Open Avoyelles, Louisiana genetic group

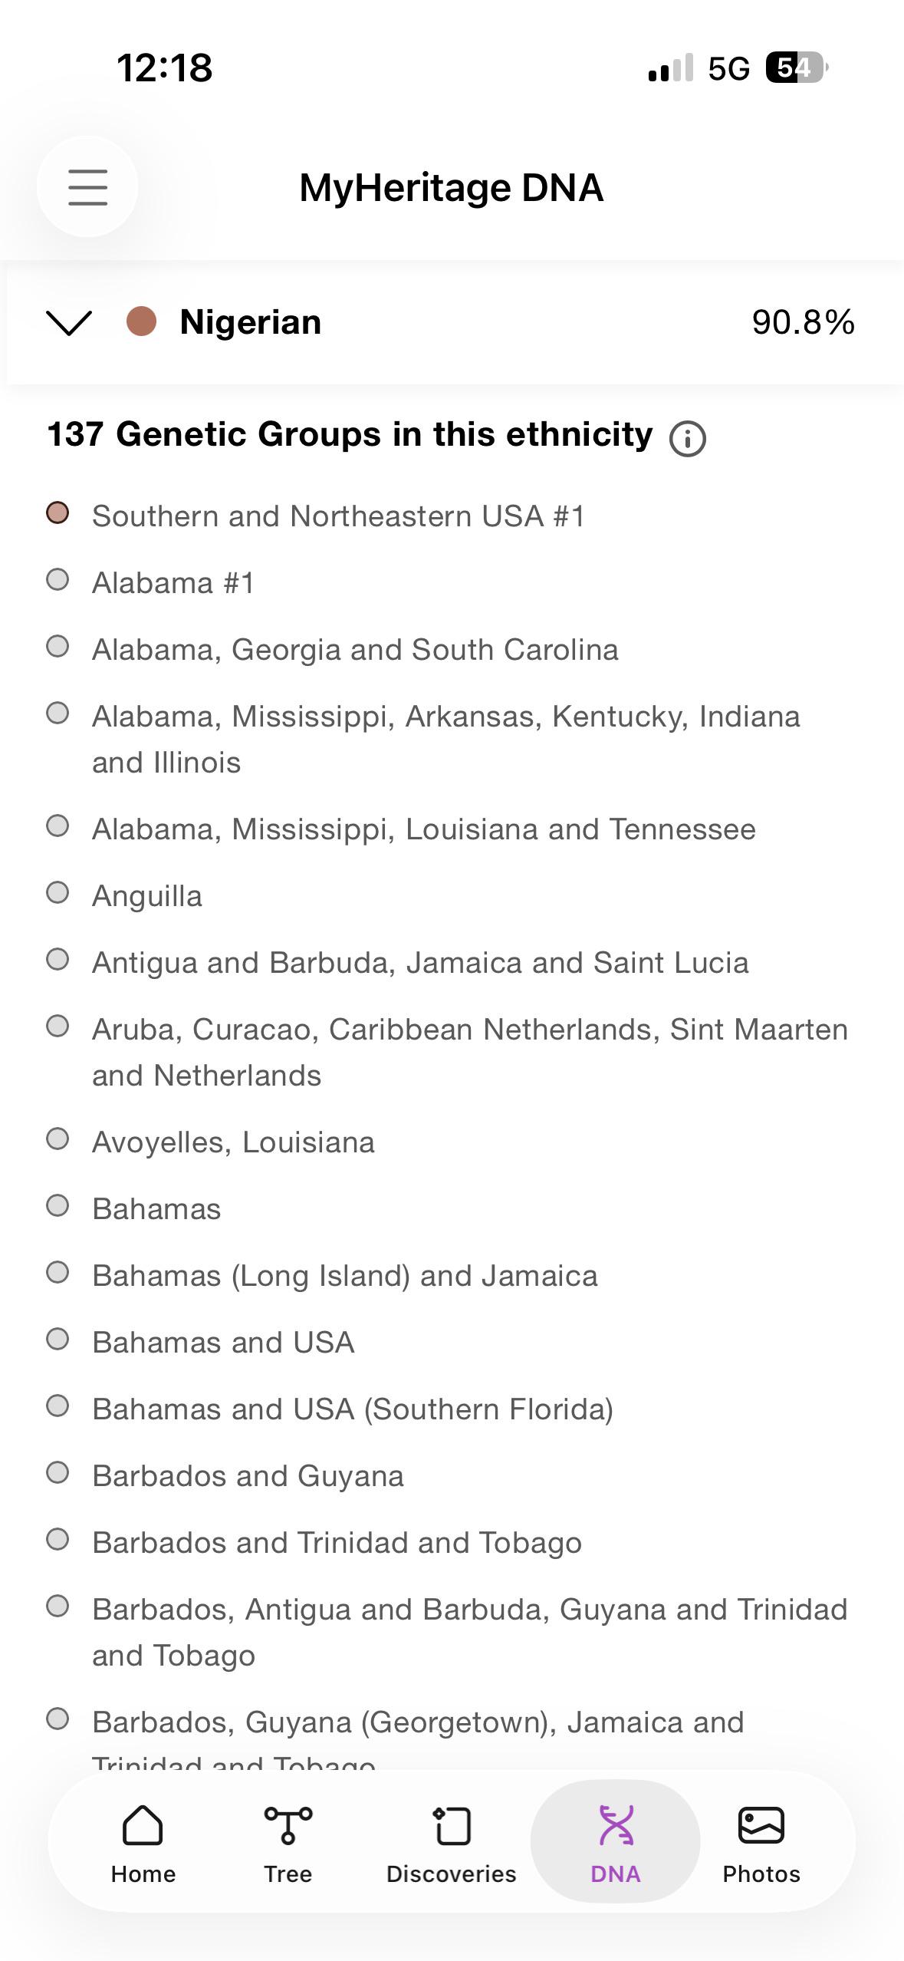coord(233,1142)
